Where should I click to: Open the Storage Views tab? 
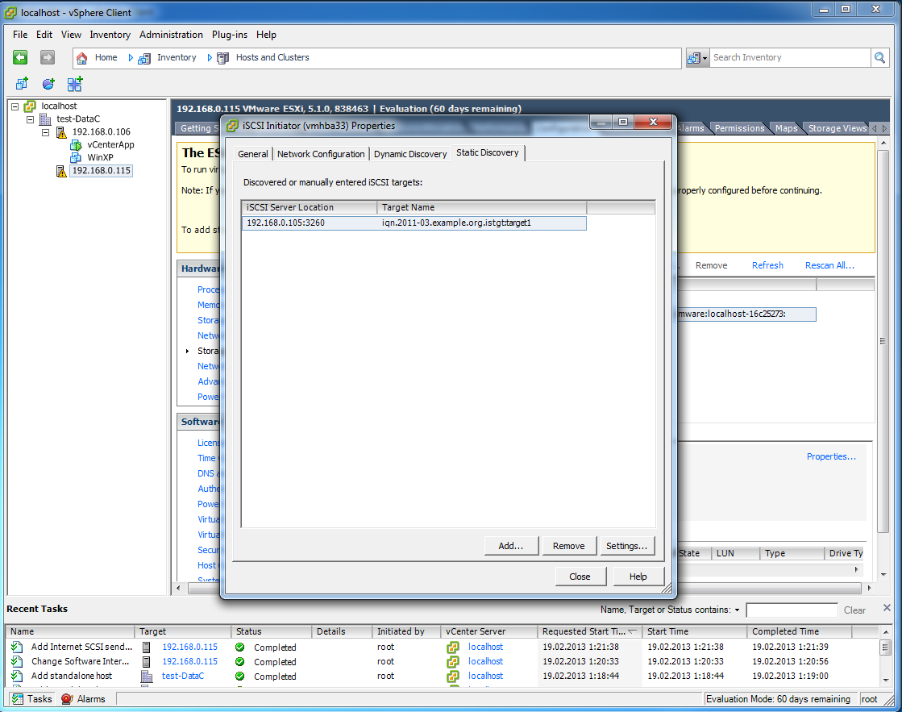pos(837,128)
